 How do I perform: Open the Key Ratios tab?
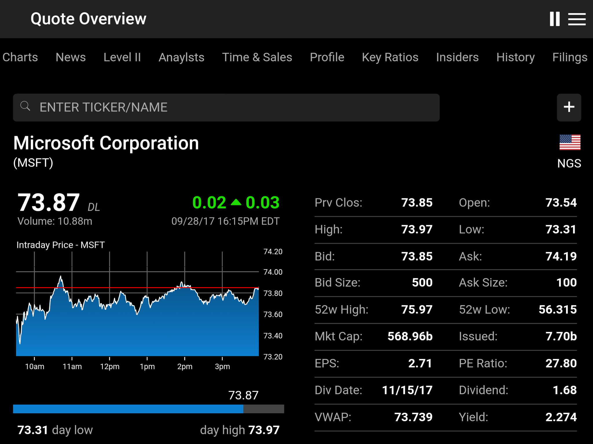click(390, 57)
